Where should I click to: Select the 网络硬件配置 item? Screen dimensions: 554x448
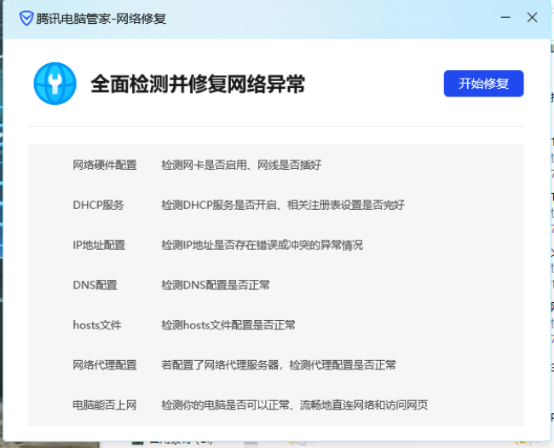point(104,166)
